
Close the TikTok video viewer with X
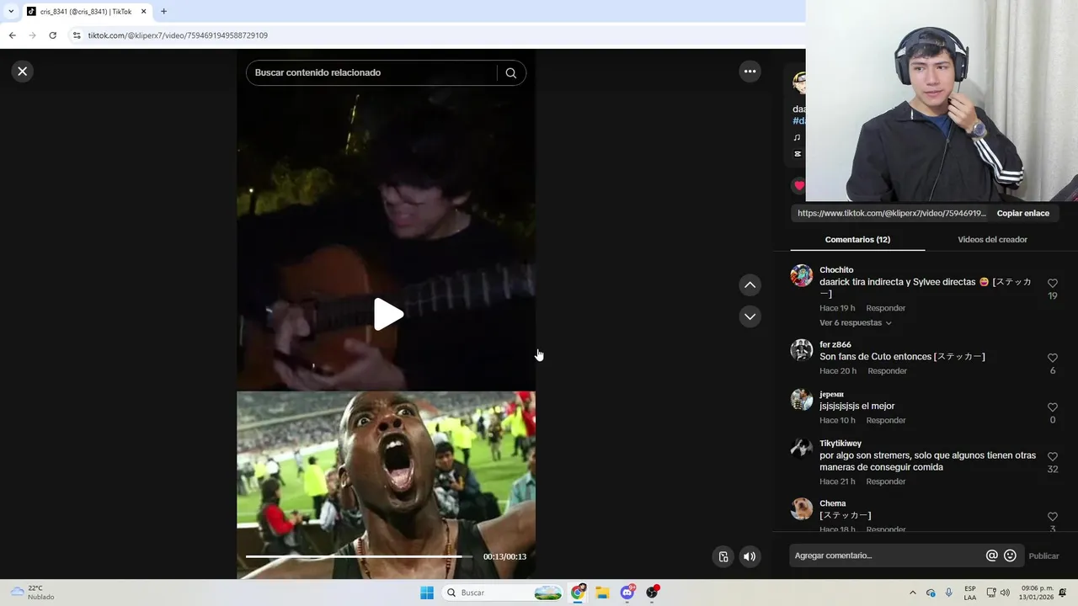[x=23, y=72]
